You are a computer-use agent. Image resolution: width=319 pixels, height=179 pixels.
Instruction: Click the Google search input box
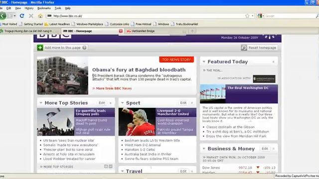coord(290,16)
